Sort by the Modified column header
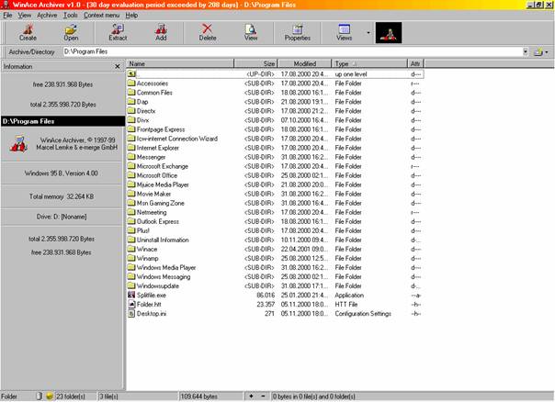This screenshot has width=555, height=402. click(304, 63)
